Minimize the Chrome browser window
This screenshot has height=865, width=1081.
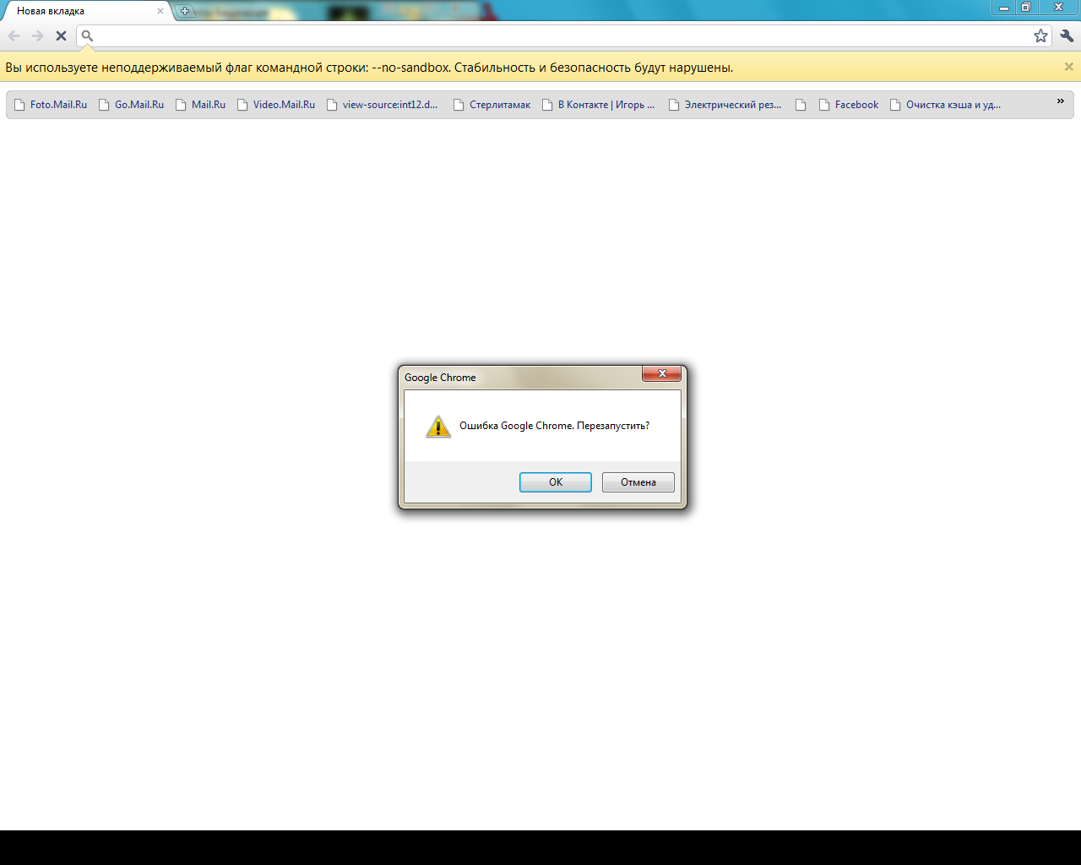pyautogui.click(x=1004, y=7)
